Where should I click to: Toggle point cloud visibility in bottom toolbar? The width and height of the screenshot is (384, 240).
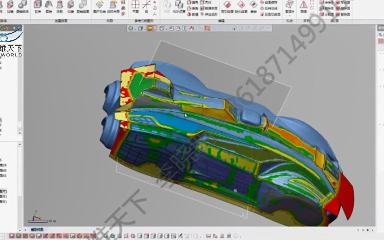point(25,236)
